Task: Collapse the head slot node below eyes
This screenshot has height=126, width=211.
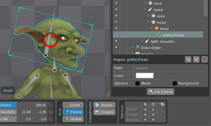Action: click(x=148, y=22)
